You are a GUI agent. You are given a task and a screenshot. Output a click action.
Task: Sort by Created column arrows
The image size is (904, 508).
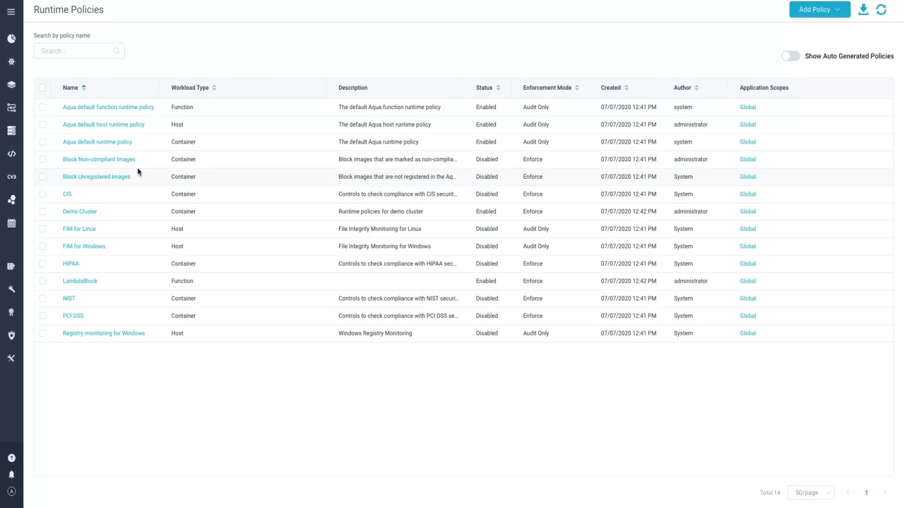coord(627,88)
